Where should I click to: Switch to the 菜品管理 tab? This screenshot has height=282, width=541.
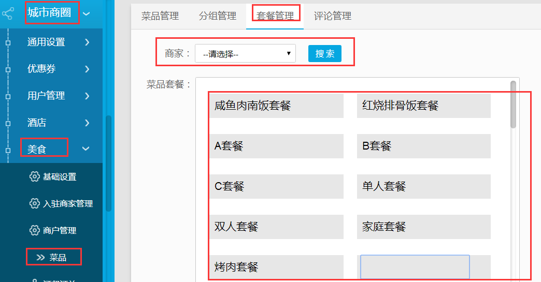click(160, 16)
